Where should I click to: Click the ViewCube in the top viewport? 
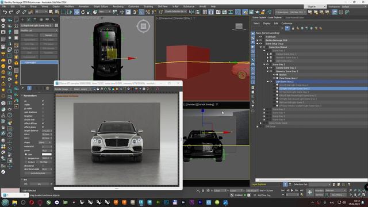(x=143, y=26)
